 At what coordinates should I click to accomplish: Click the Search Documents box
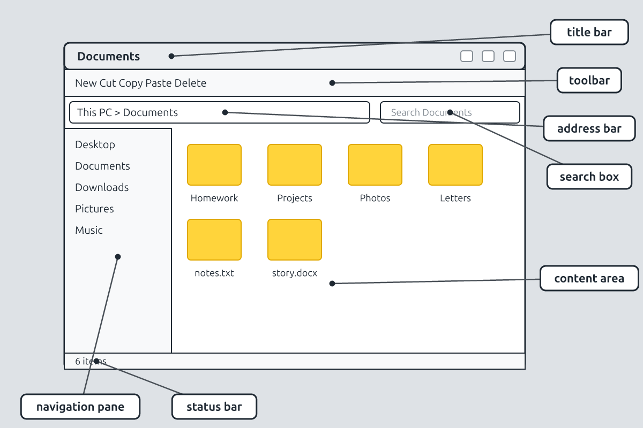[450, 112]
